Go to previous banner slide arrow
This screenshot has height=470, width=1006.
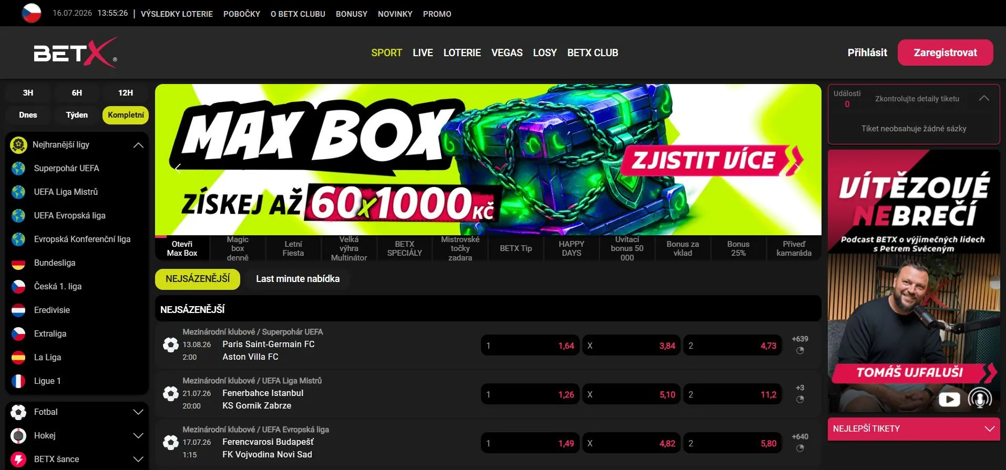[x=178, y=169]
